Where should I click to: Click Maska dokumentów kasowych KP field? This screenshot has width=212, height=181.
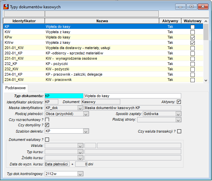pyautogui.click(x=132, y=108)
